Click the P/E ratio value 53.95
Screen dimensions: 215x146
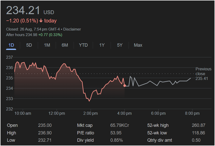(116, 133)
